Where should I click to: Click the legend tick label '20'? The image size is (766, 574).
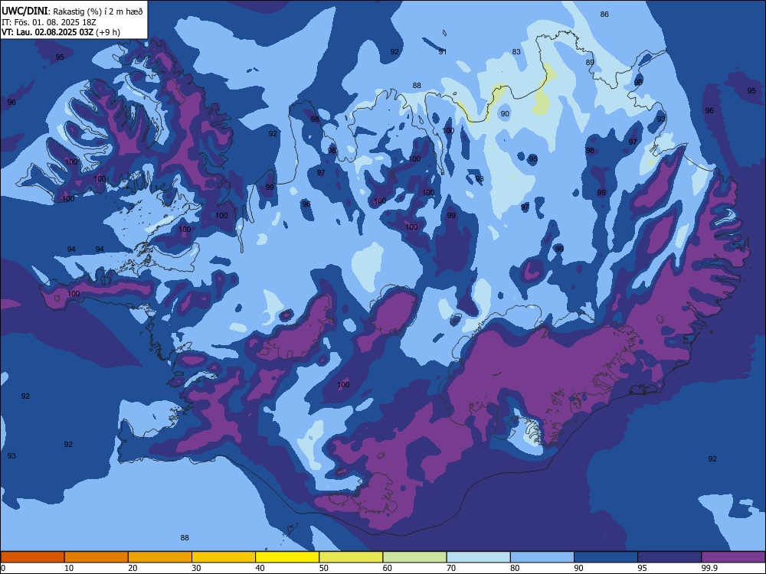point(133,568)
